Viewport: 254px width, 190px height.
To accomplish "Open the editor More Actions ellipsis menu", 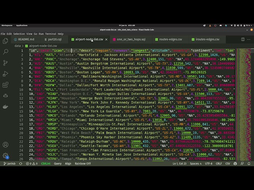I will [x=249, y=40].
